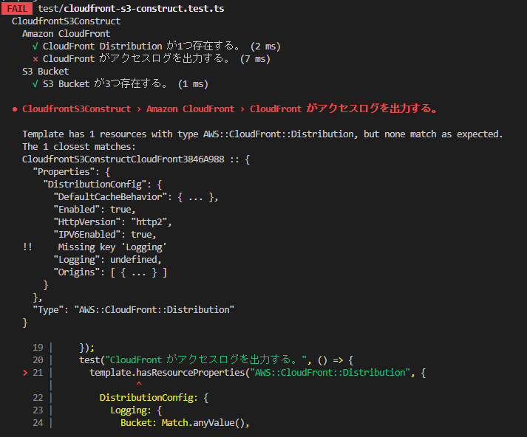Click the "Properties": { line
The width and height of the screenshot is (527, 437).
(x=71, y=172)
